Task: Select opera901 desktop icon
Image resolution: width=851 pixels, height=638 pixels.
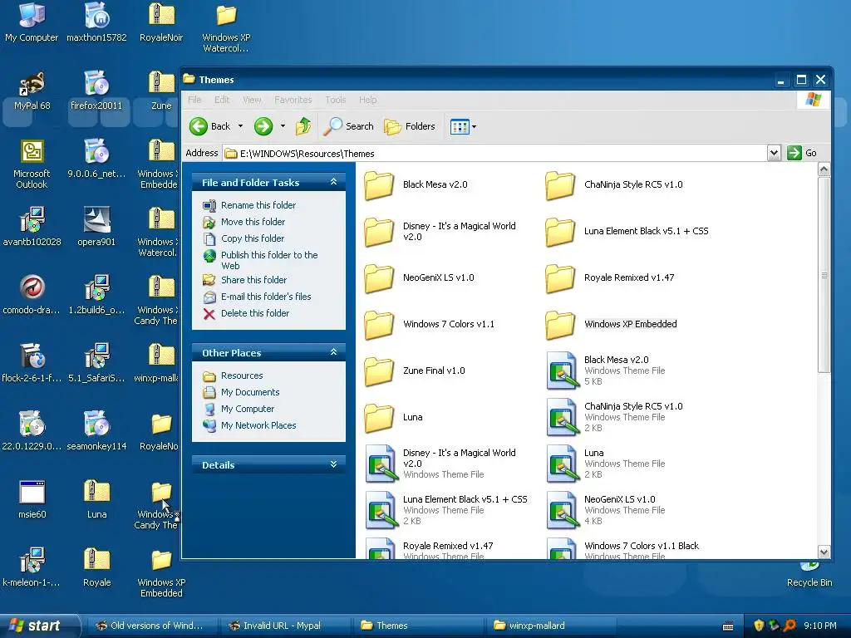Action: tap(96, 226)
